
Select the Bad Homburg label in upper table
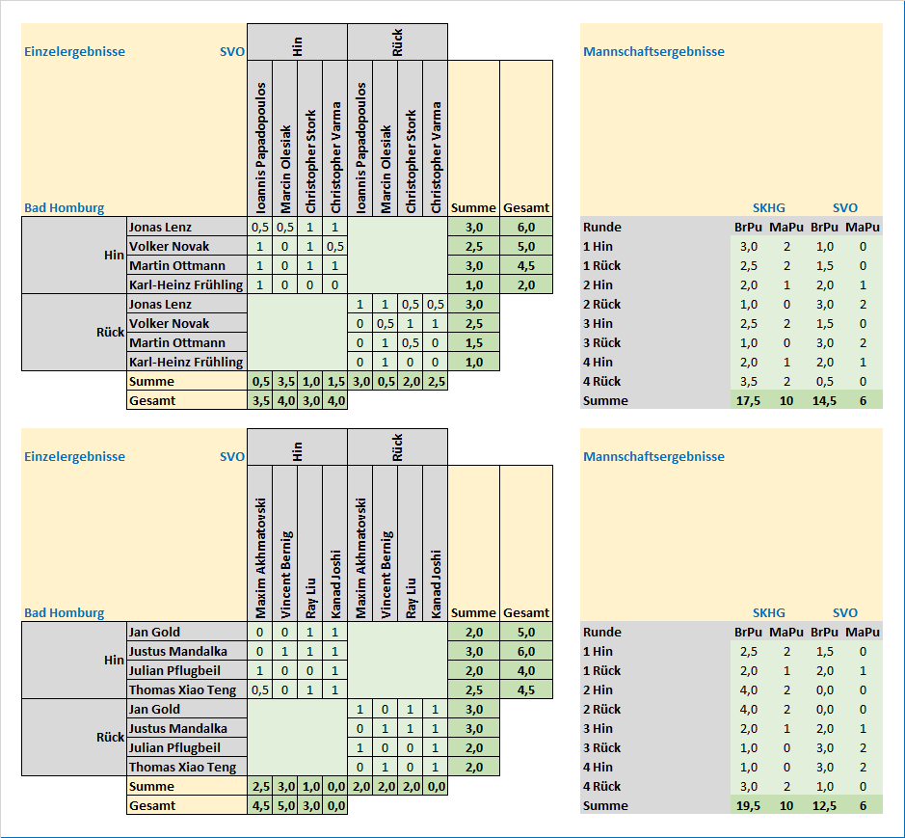coord(64,207)
